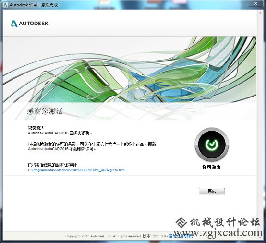The image size is (266, 243).
Task: Click the title bar Autodesk app icon
Action: [x=5, y=5]
